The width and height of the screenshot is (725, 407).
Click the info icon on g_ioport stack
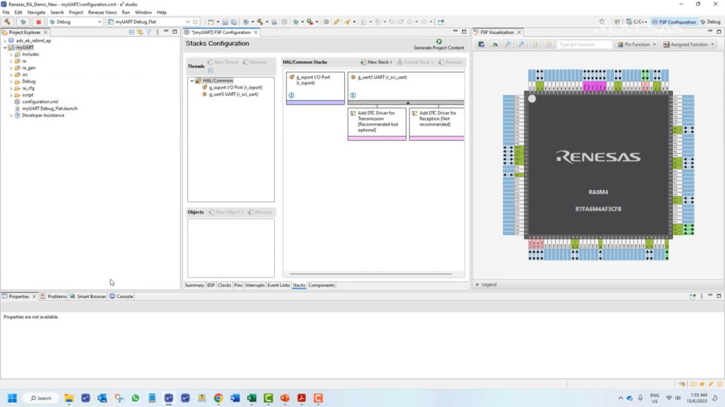[x=292, y=96]
